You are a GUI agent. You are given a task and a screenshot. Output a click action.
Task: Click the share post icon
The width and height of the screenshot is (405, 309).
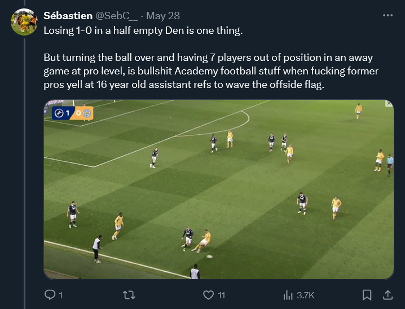pos(388,295)
